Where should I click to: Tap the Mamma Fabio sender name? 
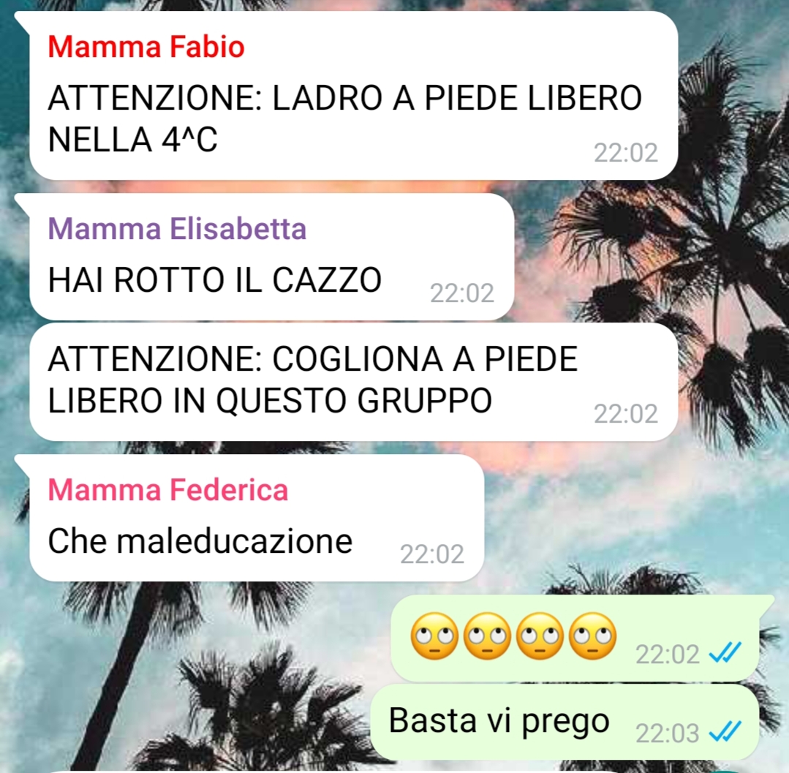[x=146, y=47]
